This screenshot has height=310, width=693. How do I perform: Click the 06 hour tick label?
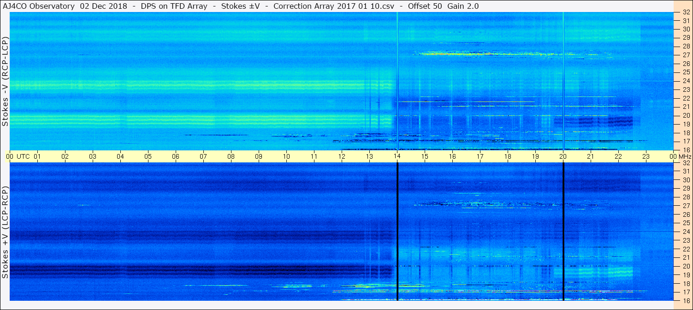pos(176,156)
